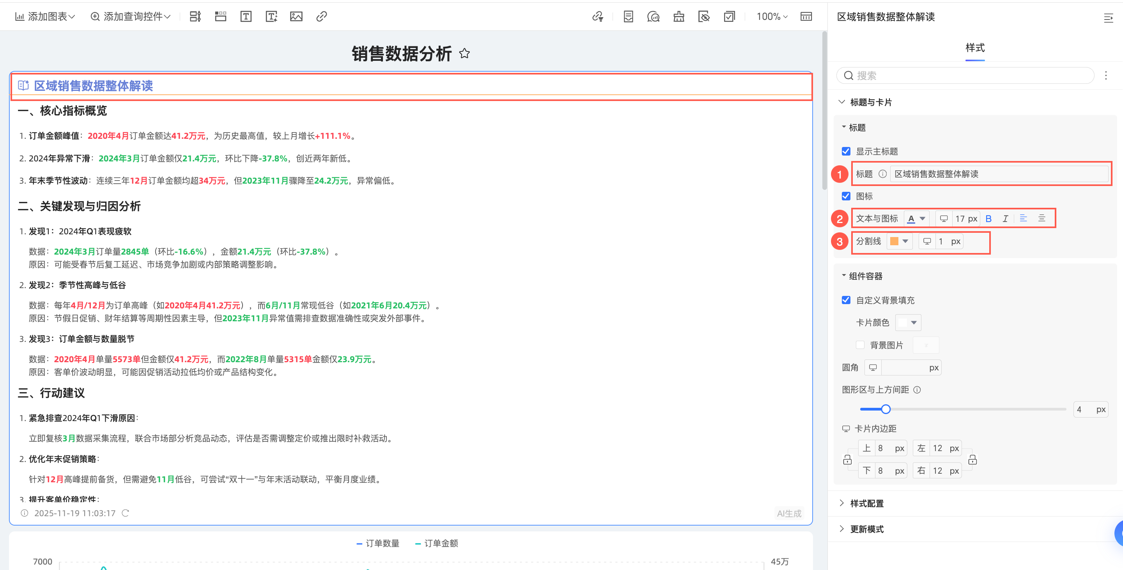The image size is (1123, 570).
Task: Expand the 样式配置 section
Action: pyautogui.click(x=866, y=503)
